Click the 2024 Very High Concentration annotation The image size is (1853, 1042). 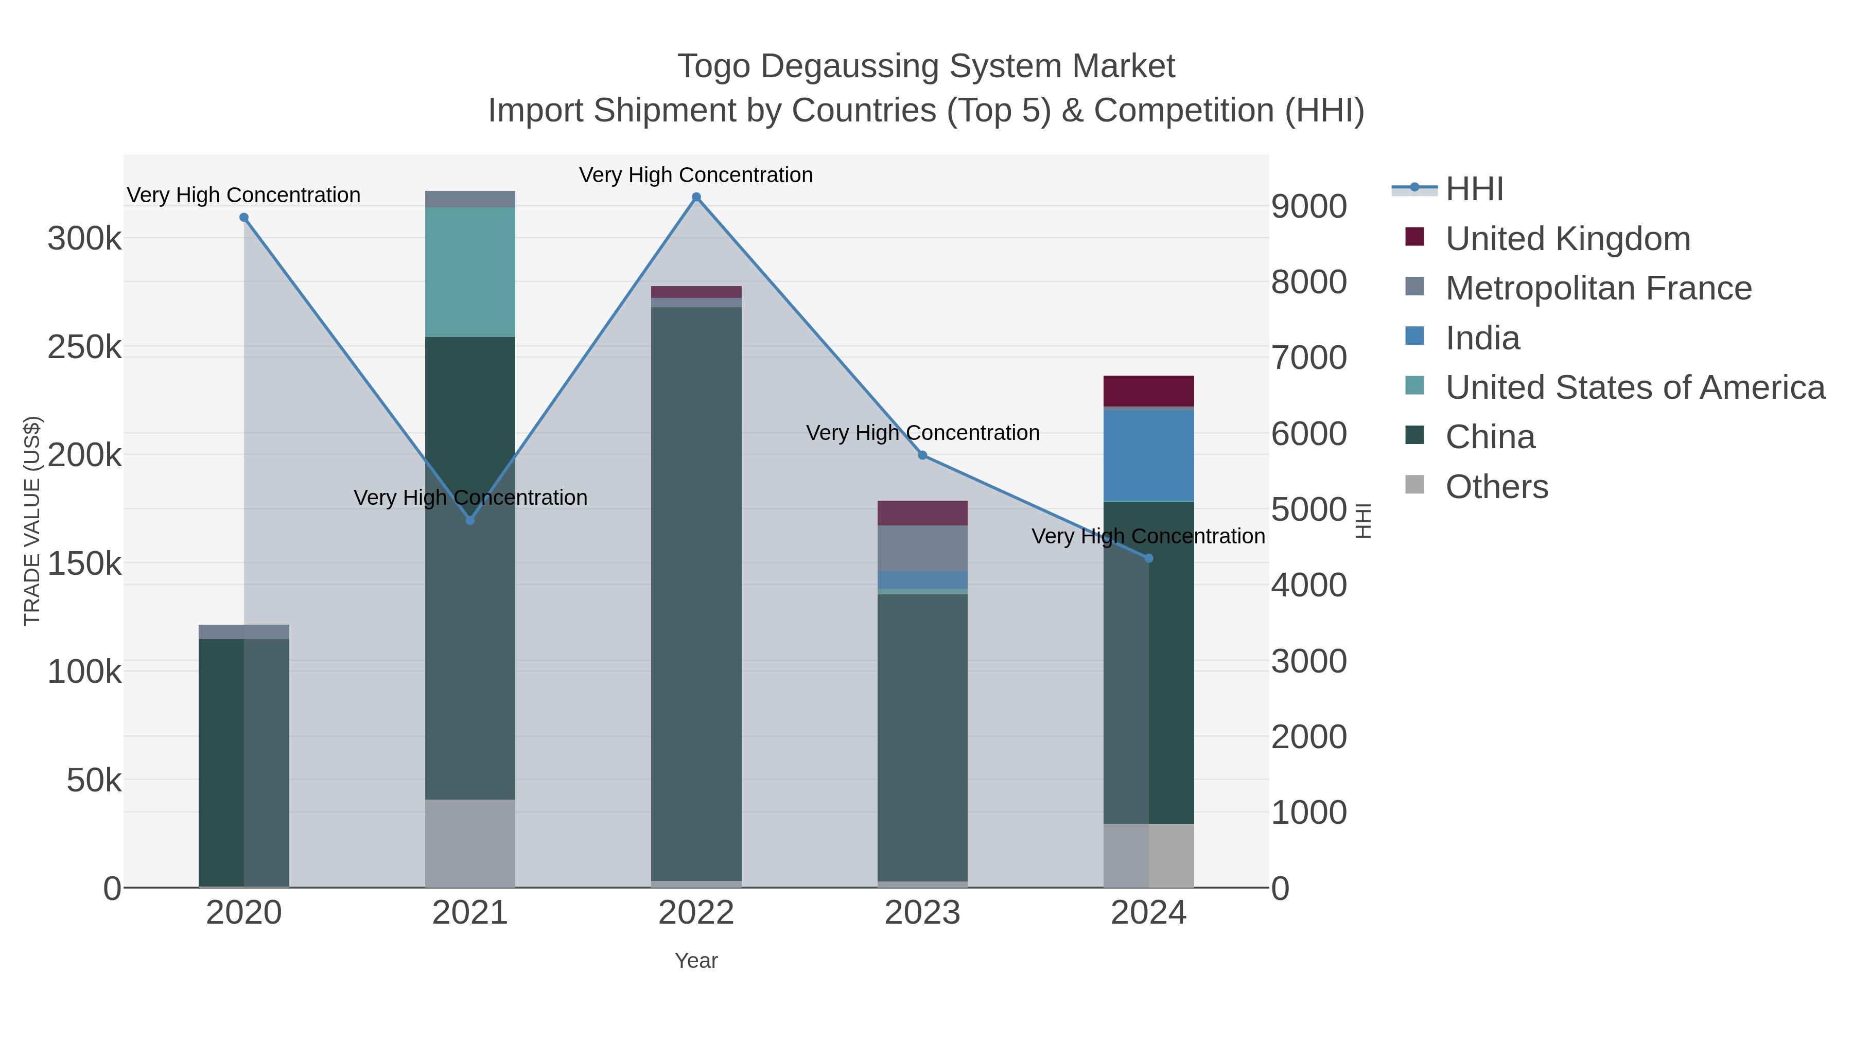(x=1149, y=537)
